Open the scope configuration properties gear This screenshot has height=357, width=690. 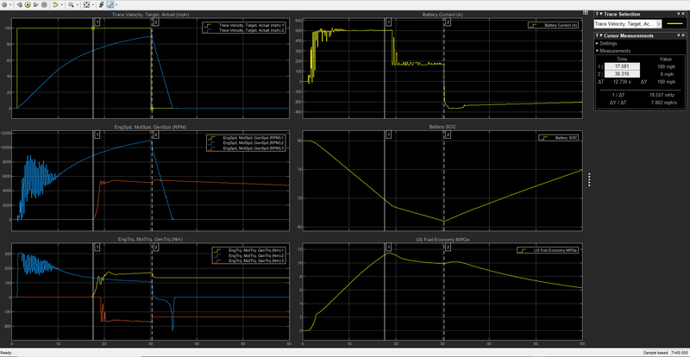tap(5, 4)
